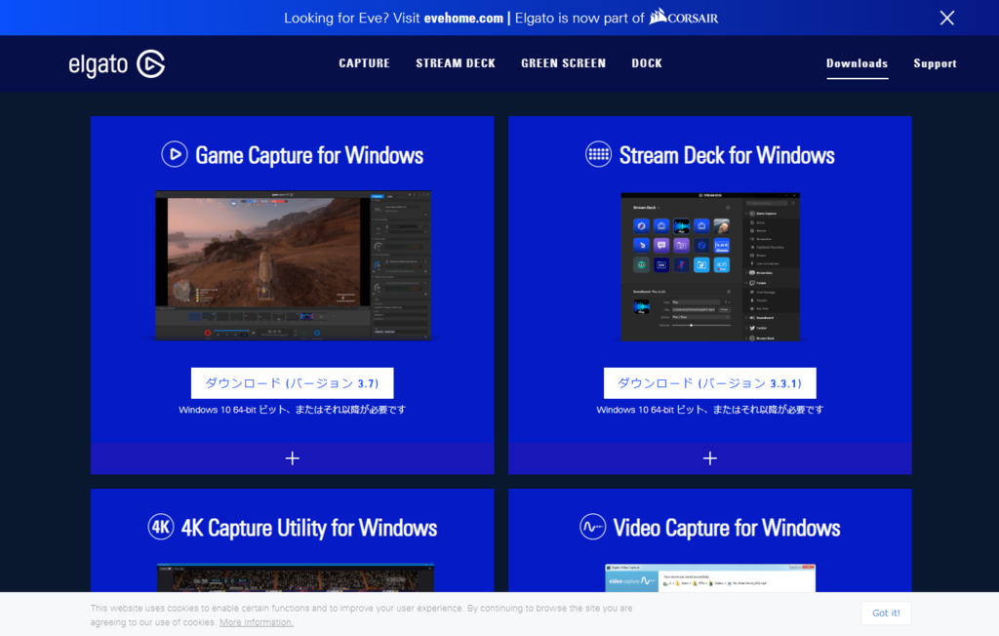The image size is (999, 636).
Task: Click the Corsair logo in banner
Action: [x=684, y=17]
